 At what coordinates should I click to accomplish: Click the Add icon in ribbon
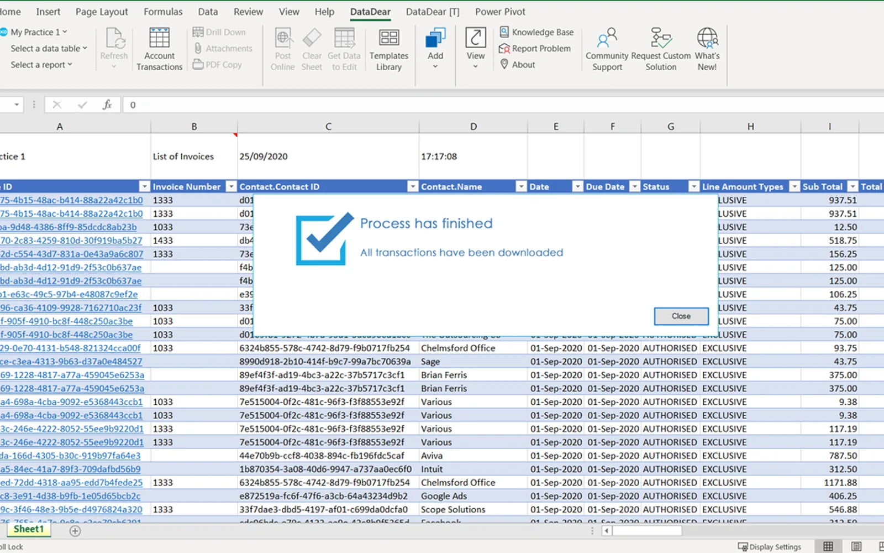click(x=435, y=39)
